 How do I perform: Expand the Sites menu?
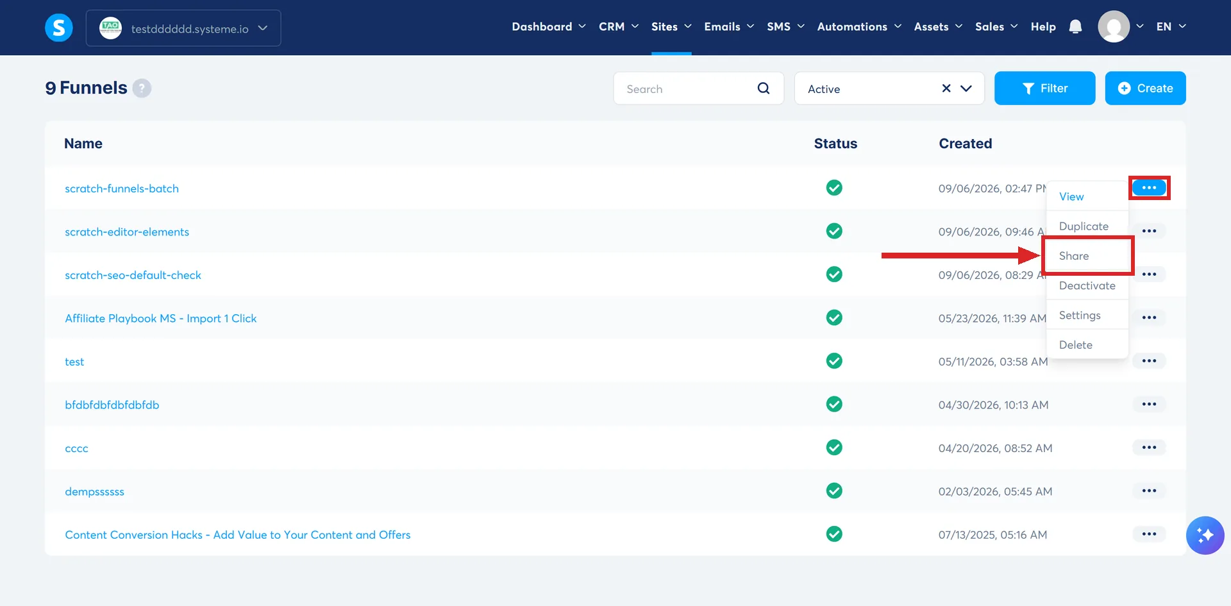[x=671, y=26]
